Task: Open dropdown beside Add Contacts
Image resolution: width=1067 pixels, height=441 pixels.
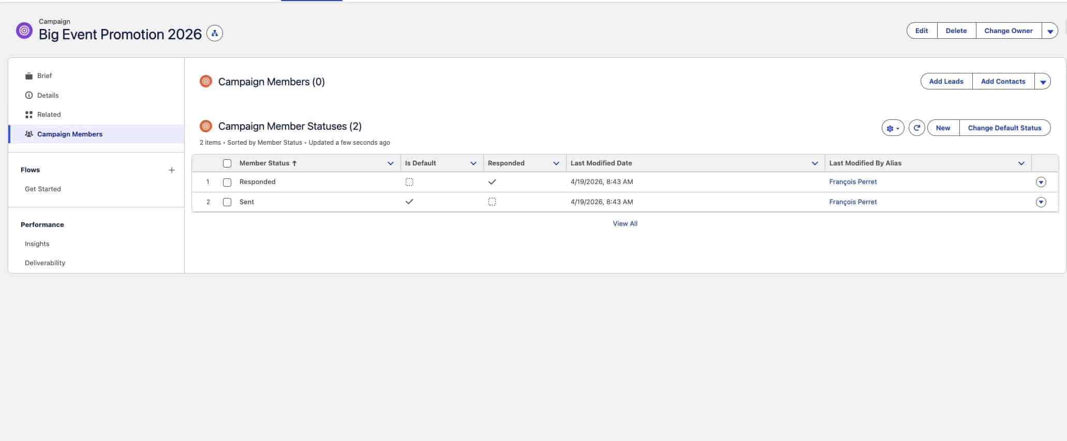Action: (x=1043, y=82)
